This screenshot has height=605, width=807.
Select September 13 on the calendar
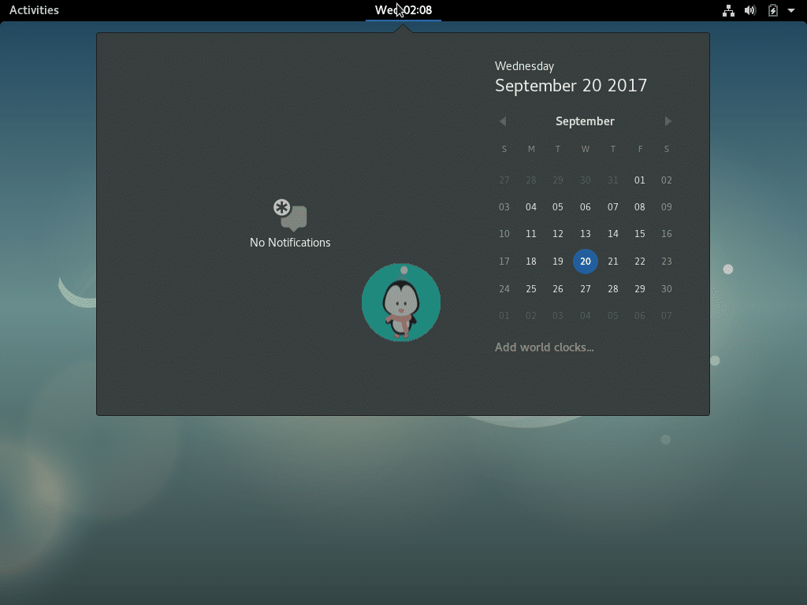[586, 234]
